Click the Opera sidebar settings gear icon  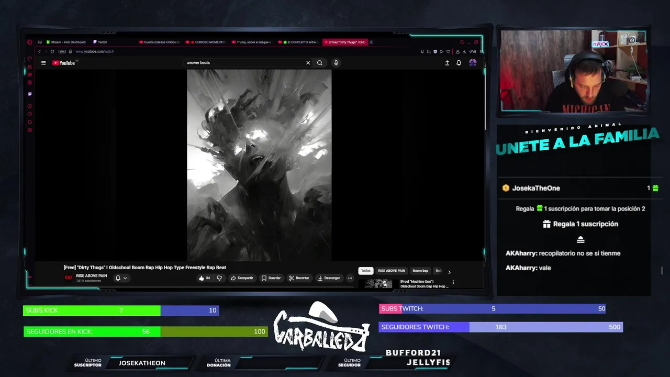[30, 130]
